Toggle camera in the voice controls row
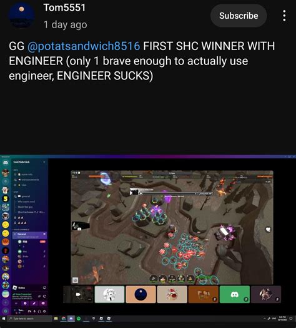 tap(16, 304)
